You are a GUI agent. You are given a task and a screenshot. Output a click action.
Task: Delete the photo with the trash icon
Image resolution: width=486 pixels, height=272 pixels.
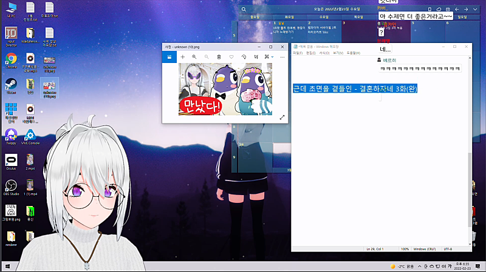tap(219, 57)
